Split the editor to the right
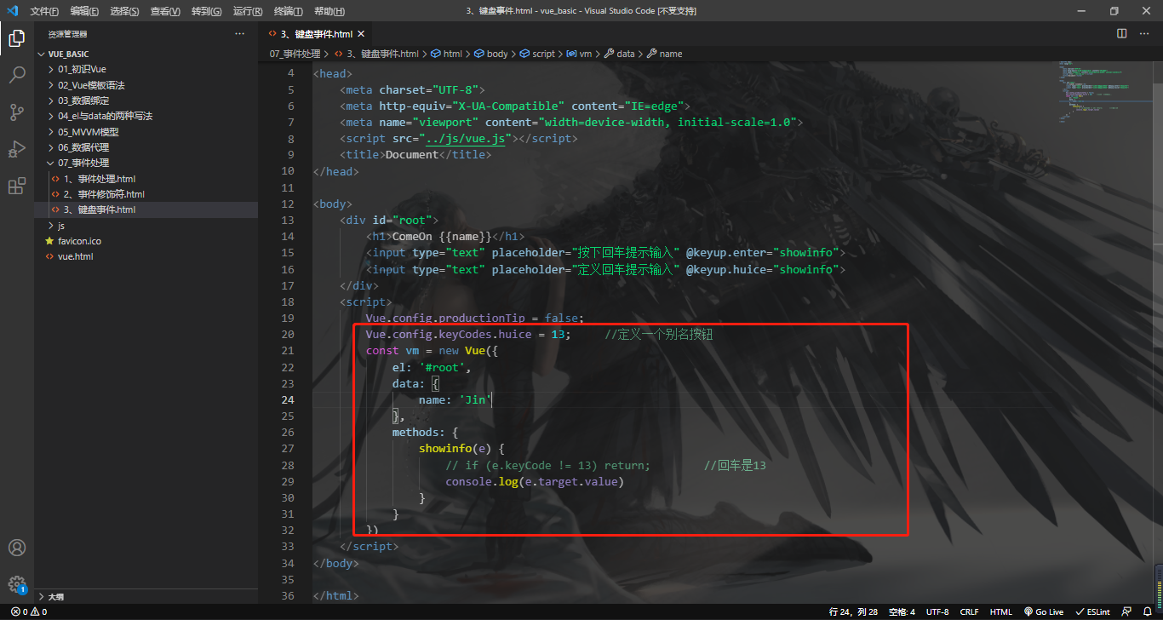This screenshot has height=620, width=1163. coord(1122,34)
